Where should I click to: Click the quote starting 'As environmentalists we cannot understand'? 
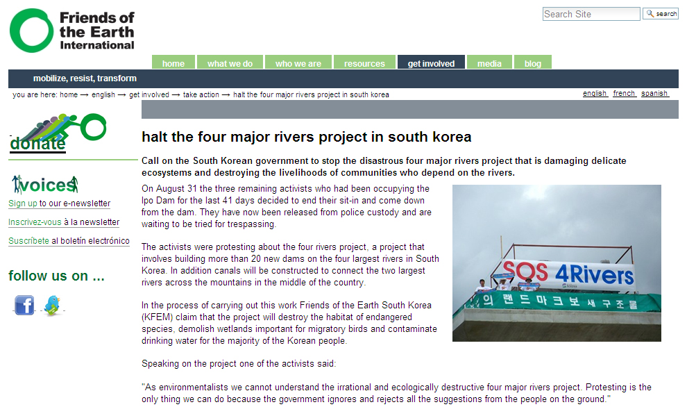[x=396, y=393]
